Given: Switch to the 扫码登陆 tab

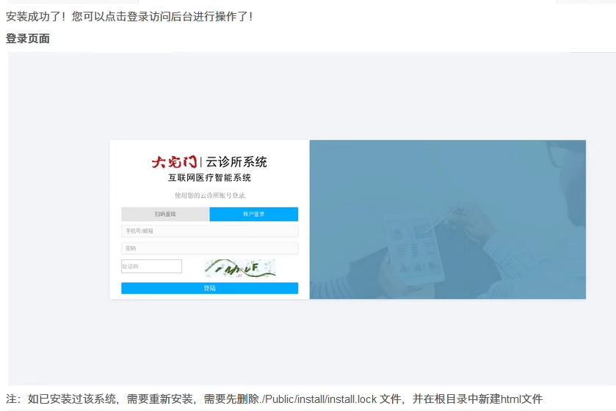Looking at the screenshot, I should point(165,214).
